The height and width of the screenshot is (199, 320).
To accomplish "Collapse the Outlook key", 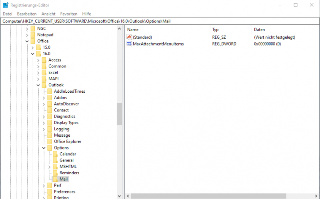I will coord(38,85).
